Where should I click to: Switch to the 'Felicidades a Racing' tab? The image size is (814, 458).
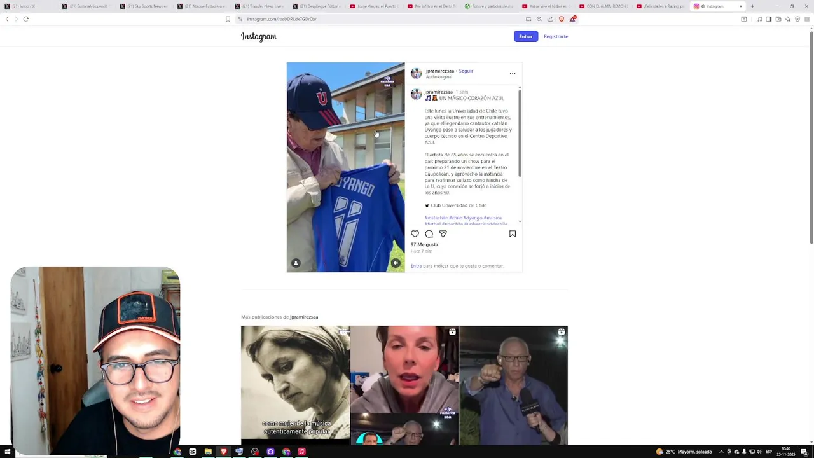coord(663,6)
